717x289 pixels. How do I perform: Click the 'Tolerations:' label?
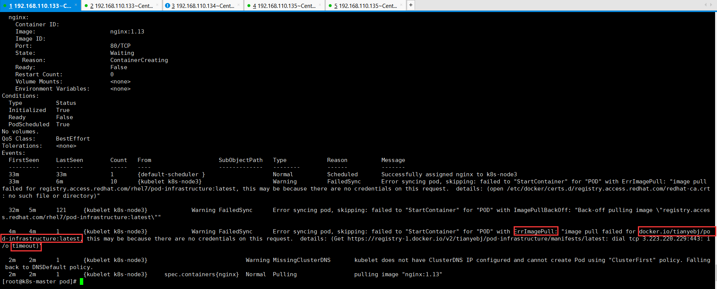(22, 146)
